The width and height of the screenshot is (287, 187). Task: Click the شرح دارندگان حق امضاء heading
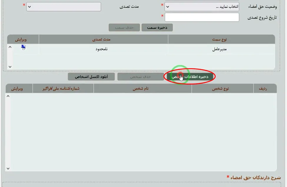point(256,178)
